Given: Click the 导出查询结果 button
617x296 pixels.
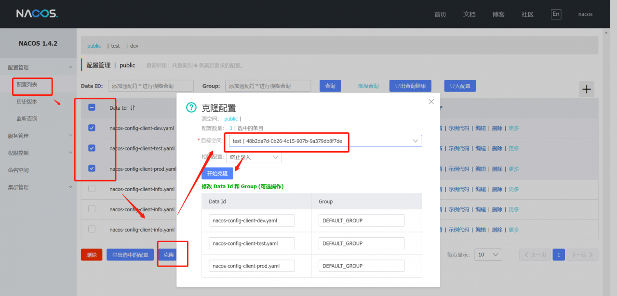Looking at the screenshot, I should point(410,86).
